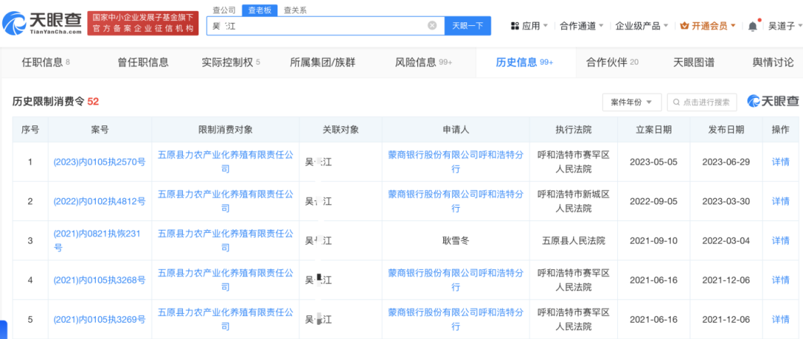Open 五原县力农 company link in row 3
803x339 pixels.
click(225, 240)
